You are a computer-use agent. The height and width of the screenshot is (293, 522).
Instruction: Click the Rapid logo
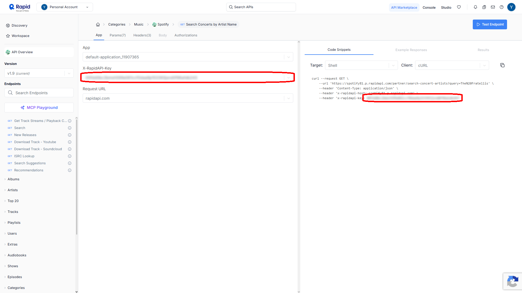[19, 7]
